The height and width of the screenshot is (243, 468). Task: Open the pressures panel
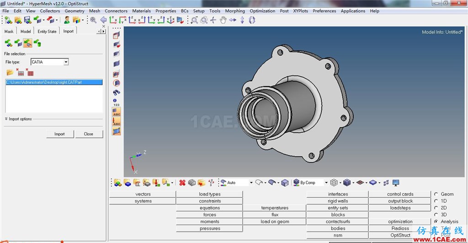point(209,228)
